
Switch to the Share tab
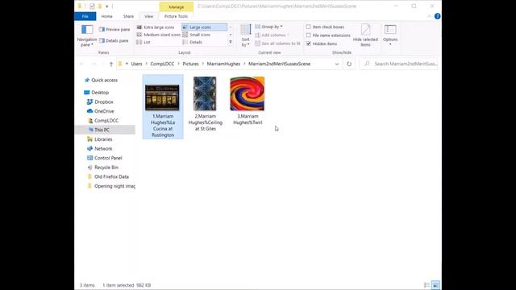point(128,16)
